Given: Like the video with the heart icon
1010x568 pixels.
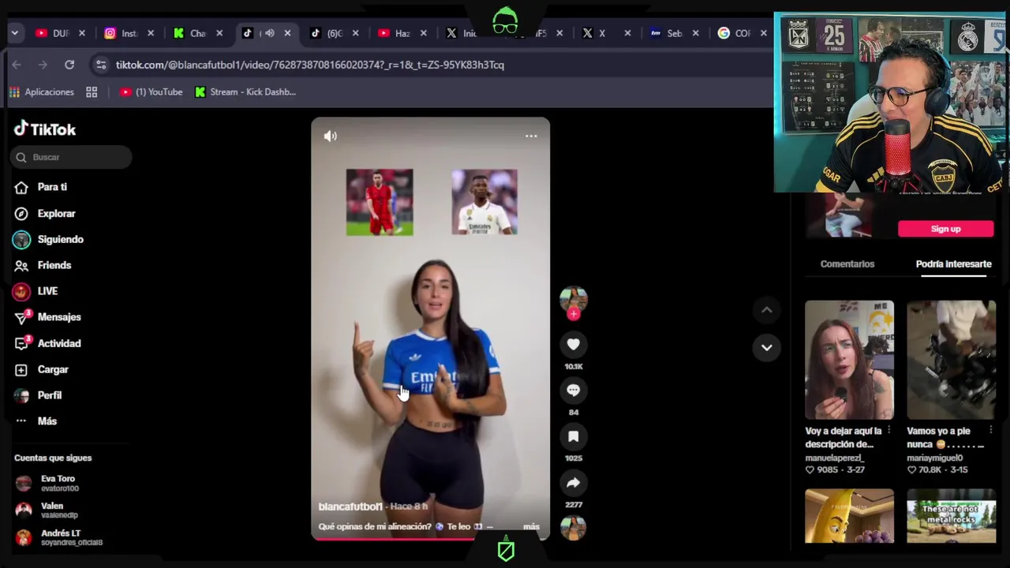Looking at the screenshot, I should coord(574,344).
